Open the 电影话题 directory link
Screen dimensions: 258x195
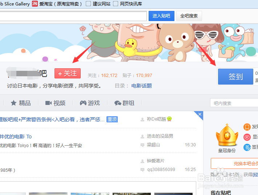coord(141,86)
